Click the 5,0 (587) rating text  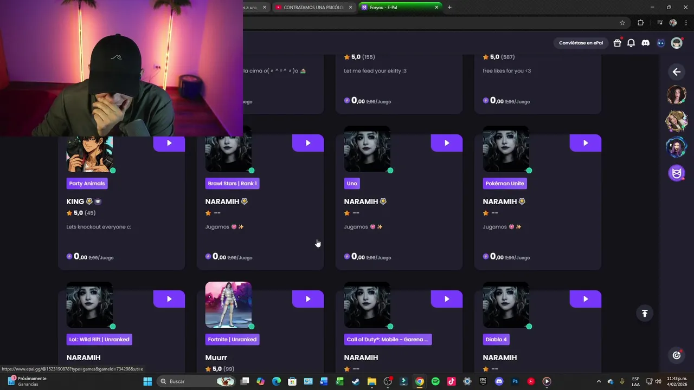point(502,57)
